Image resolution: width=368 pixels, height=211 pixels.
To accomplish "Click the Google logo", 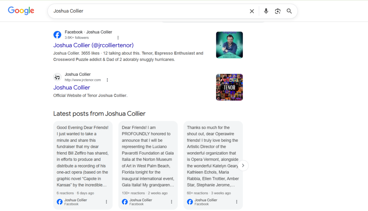I will point(21,10).
